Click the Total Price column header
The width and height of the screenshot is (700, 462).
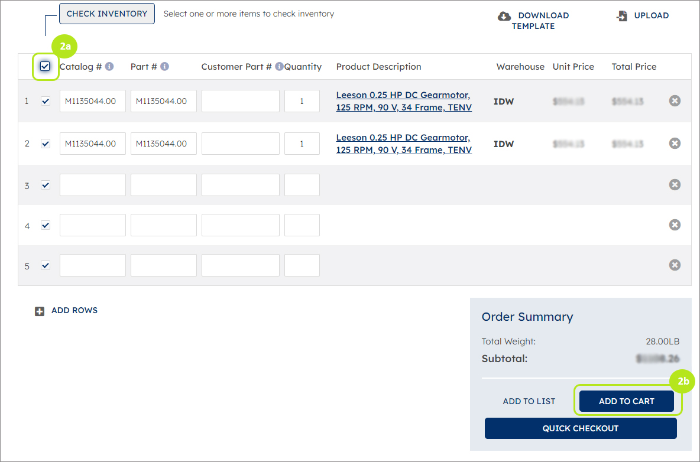click(x=634, y=66)
